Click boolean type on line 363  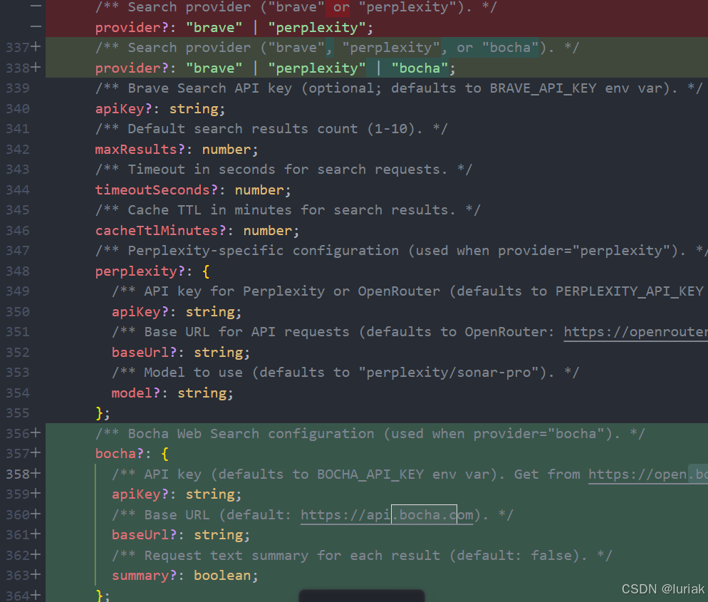pyautogui.click(x=222, y=576)
